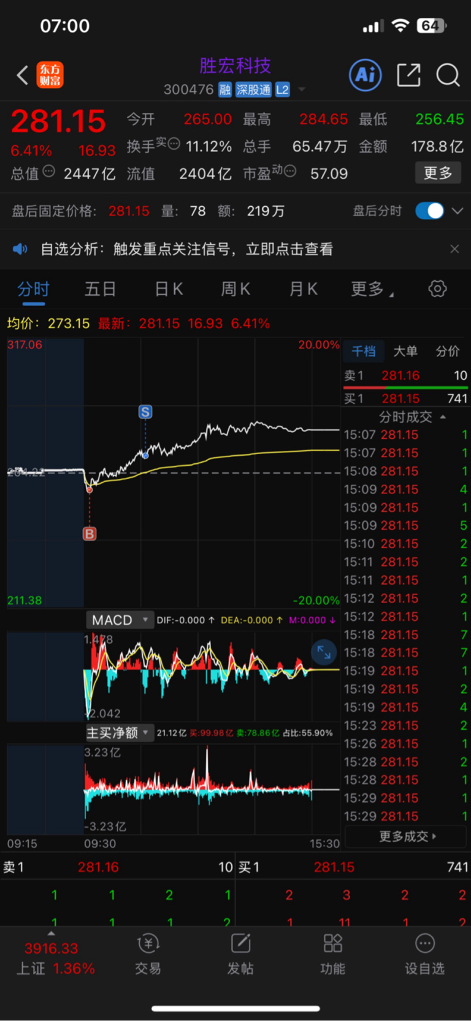Viewport: 471px width, 1021px height.
Task: Tap the 15:08 281.15 trade row
Action: 405,471
